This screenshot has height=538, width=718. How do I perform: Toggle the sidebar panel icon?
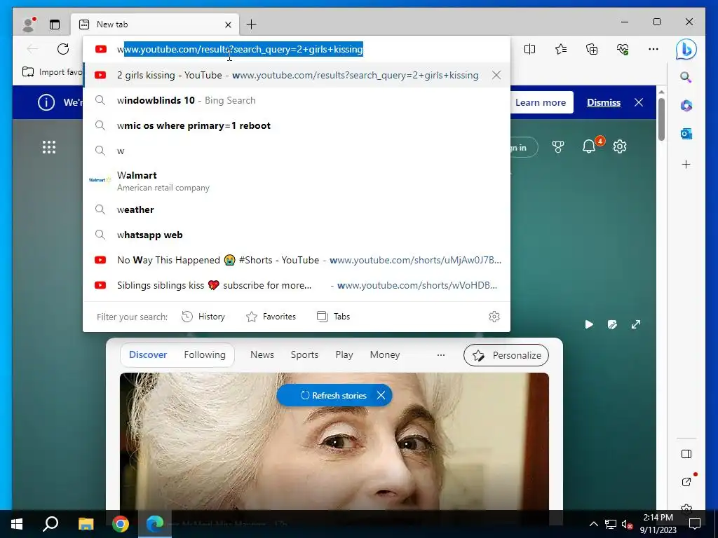[x=686, y=454]
